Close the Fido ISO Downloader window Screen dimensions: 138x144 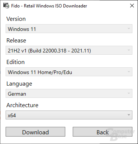coord(132,6)
